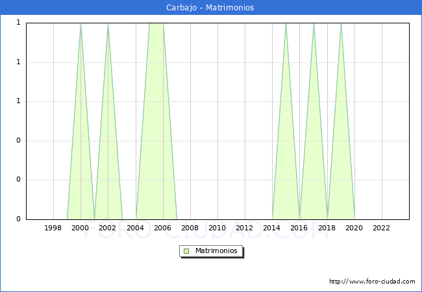Click the filled area between 2005 and 2006
This screenshot has width=422, height=292.
tap(156, 121)
